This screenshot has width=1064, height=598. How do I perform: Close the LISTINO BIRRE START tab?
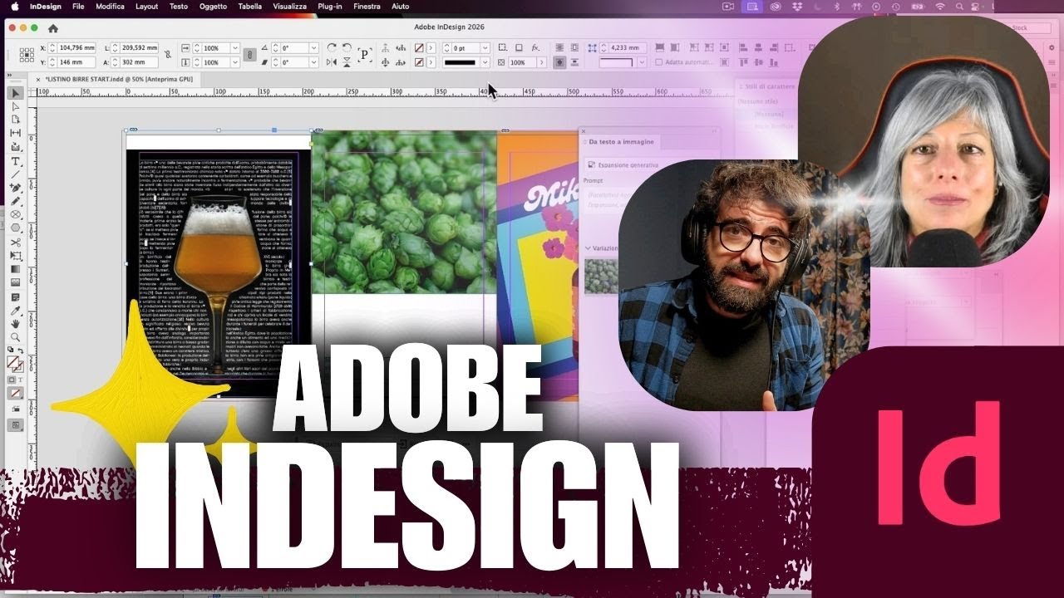pos(37,78)
